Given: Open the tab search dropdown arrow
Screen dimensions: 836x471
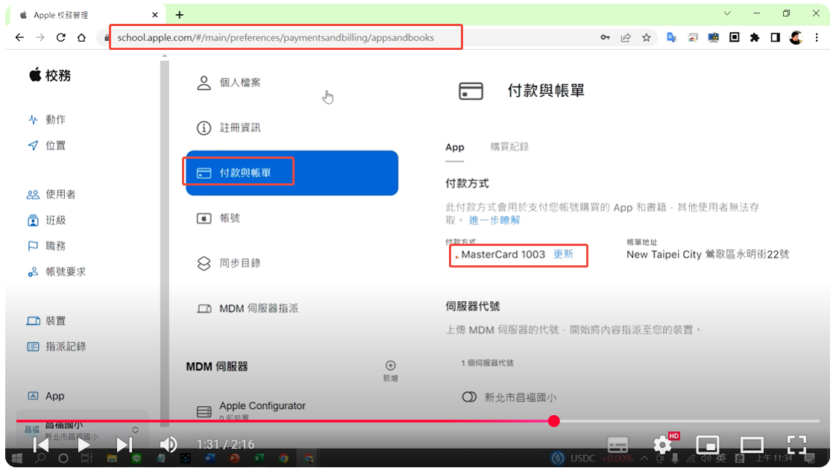Looking at the screenshot, I should (x=727, y=13).
